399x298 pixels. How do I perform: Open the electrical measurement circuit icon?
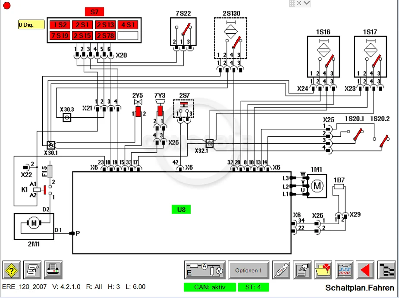tap(205, 270)
